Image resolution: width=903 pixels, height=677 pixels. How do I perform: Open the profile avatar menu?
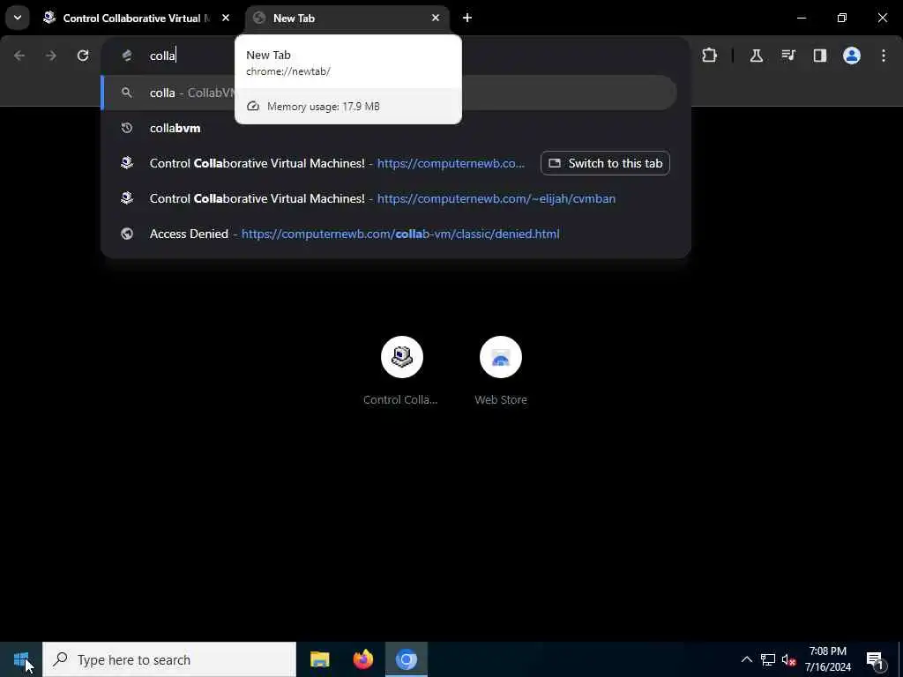(x=851, y=56)
